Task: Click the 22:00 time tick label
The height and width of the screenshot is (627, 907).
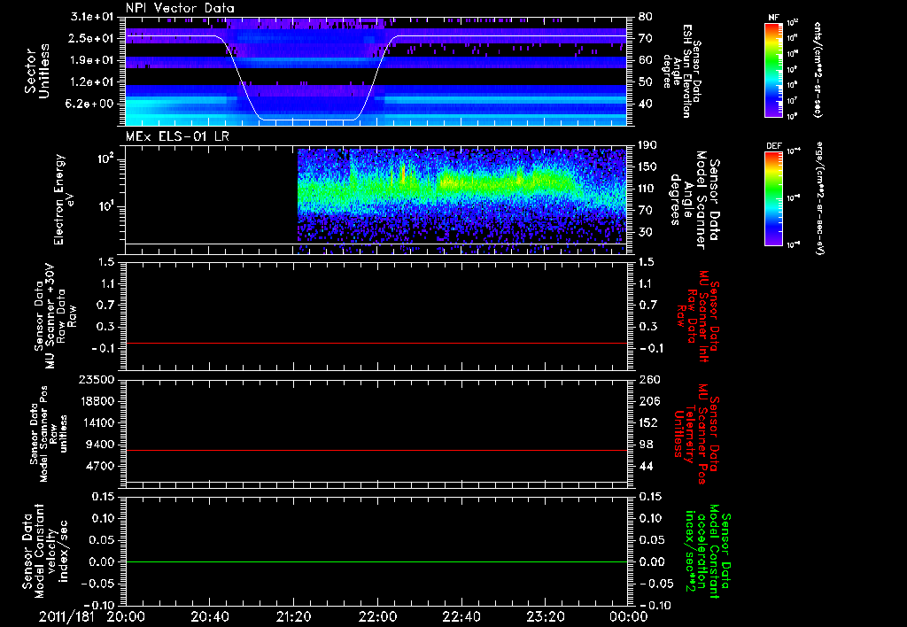Action: coord(376,618)
